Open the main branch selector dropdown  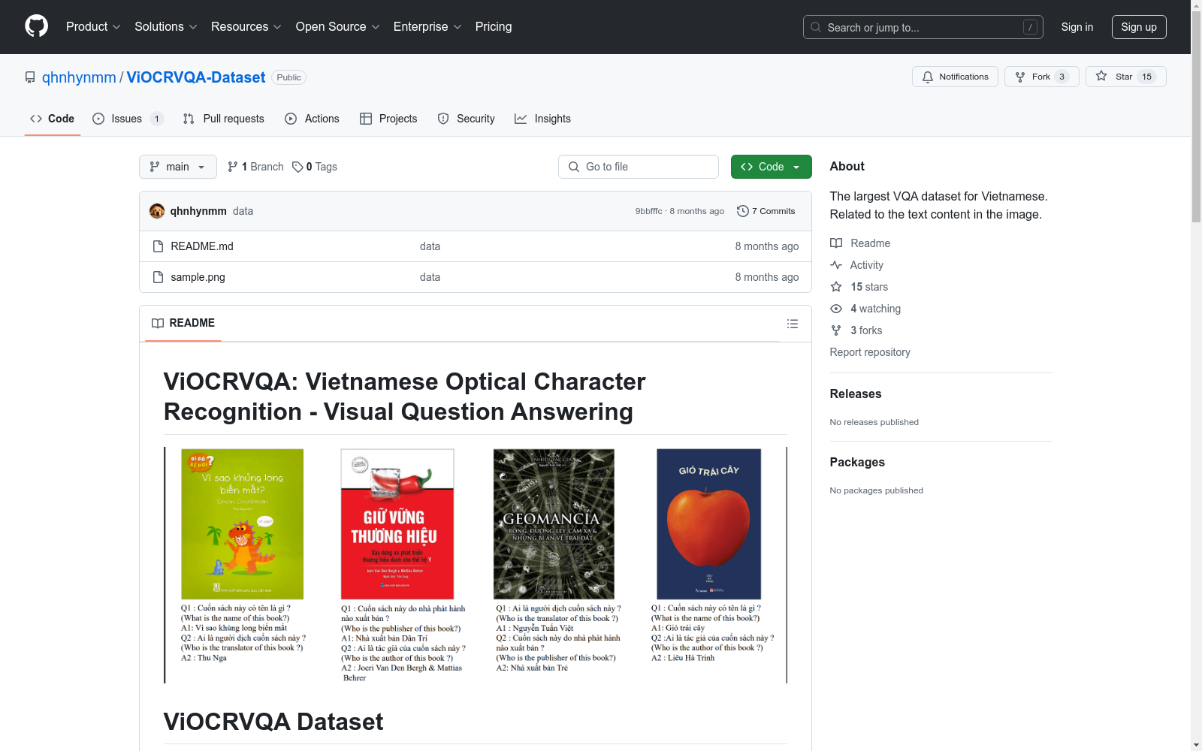click(178, 167)
